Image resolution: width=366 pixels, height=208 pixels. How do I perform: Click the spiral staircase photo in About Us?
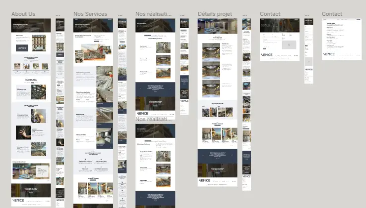click(x=38, y=116)
